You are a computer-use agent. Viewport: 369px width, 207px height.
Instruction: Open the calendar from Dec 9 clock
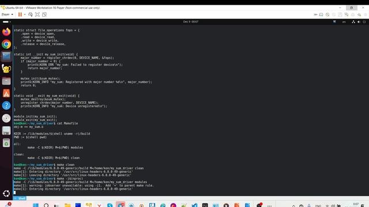point(191,22)
